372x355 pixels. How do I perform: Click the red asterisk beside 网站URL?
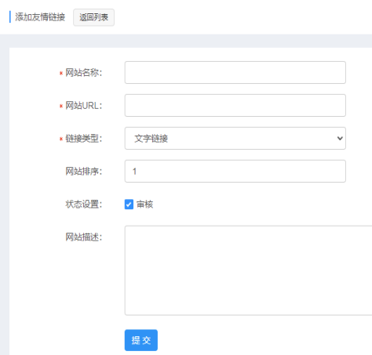click(61, 107)
